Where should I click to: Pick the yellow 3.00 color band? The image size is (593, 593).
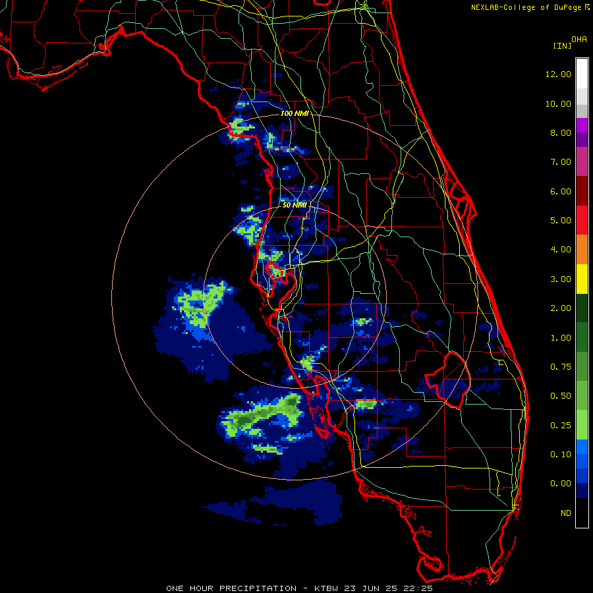[x=582, y=279]
